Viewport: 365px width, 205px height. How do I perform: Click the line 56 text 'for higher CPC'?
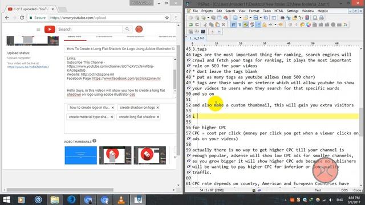click(209, 128)
